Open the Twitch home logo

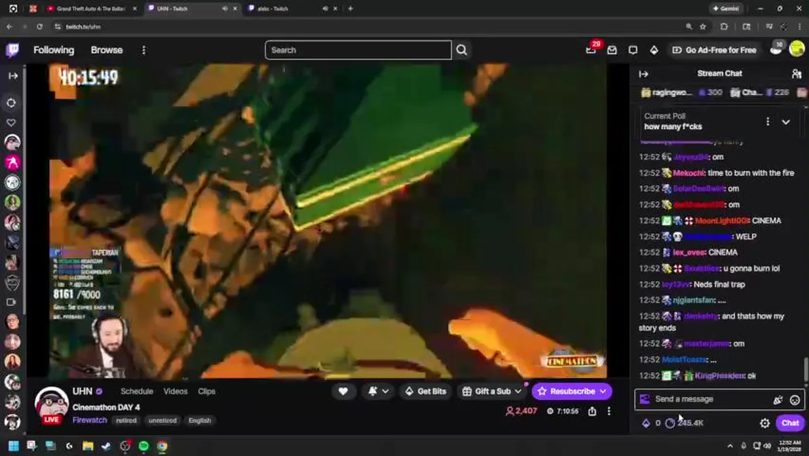[13, 50]
